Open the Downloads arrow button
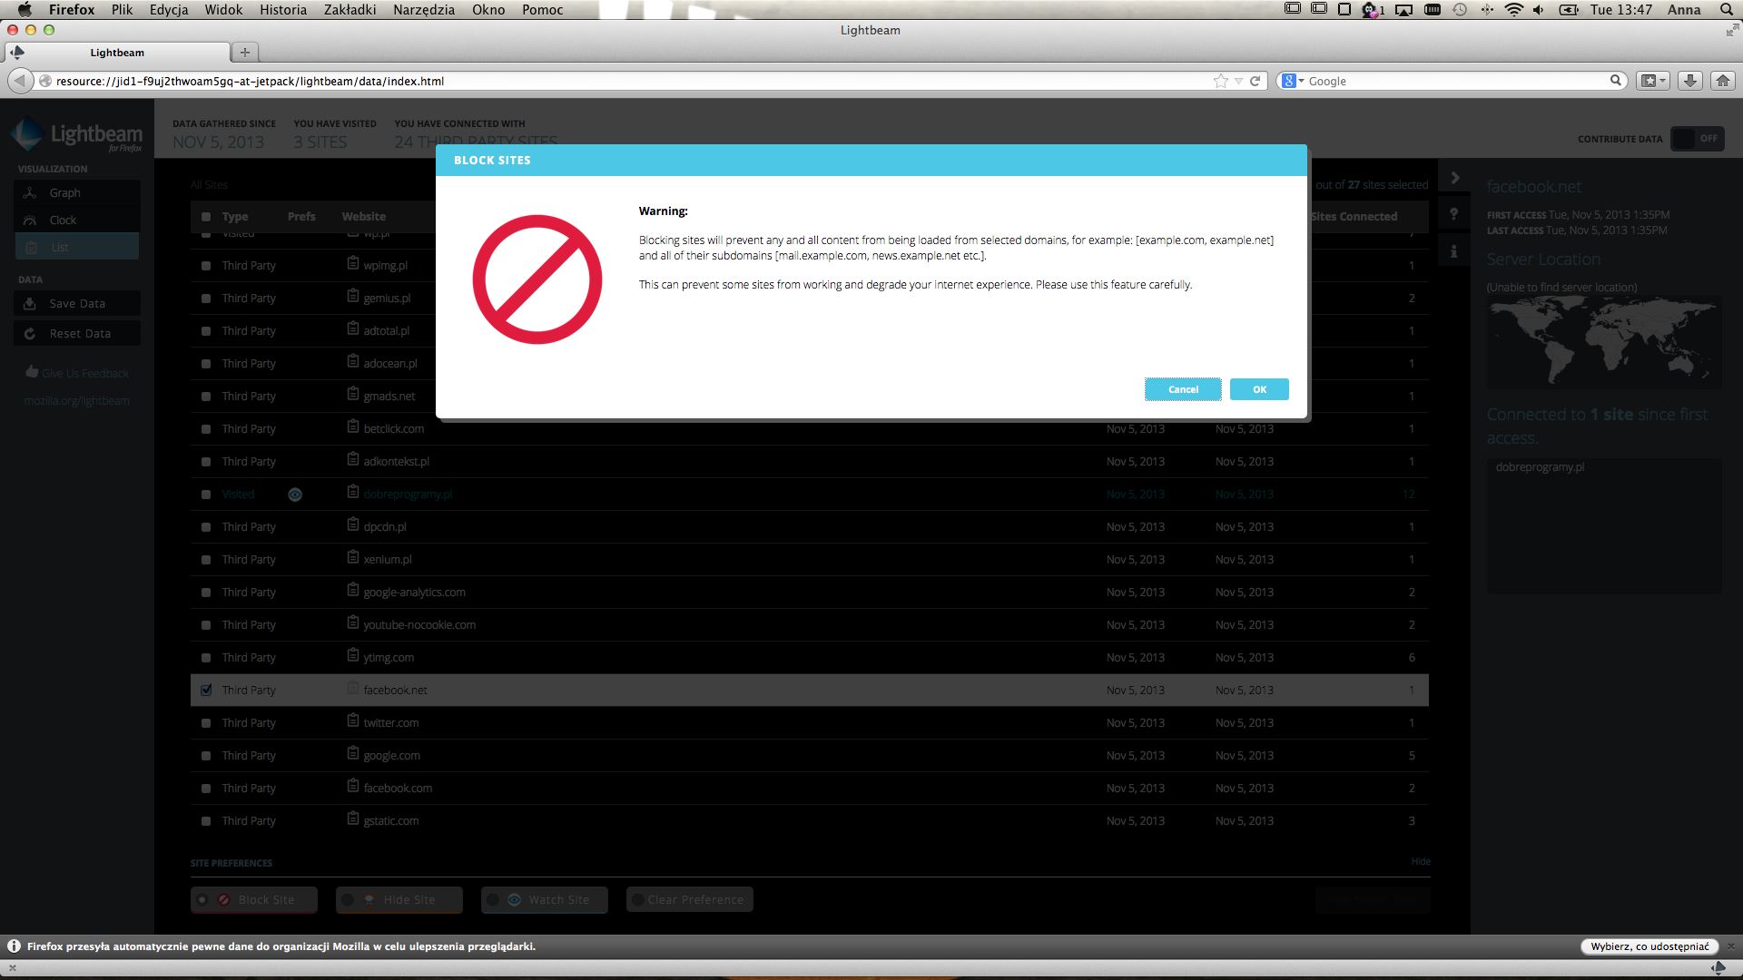Viewport: 1743px width, 980px height. tap(1689, 81)
